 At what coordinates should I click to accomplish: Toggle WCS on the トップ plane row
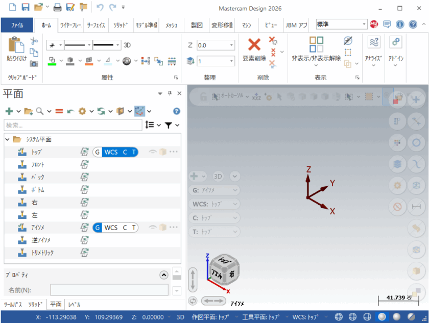click(x=110, y=152)
